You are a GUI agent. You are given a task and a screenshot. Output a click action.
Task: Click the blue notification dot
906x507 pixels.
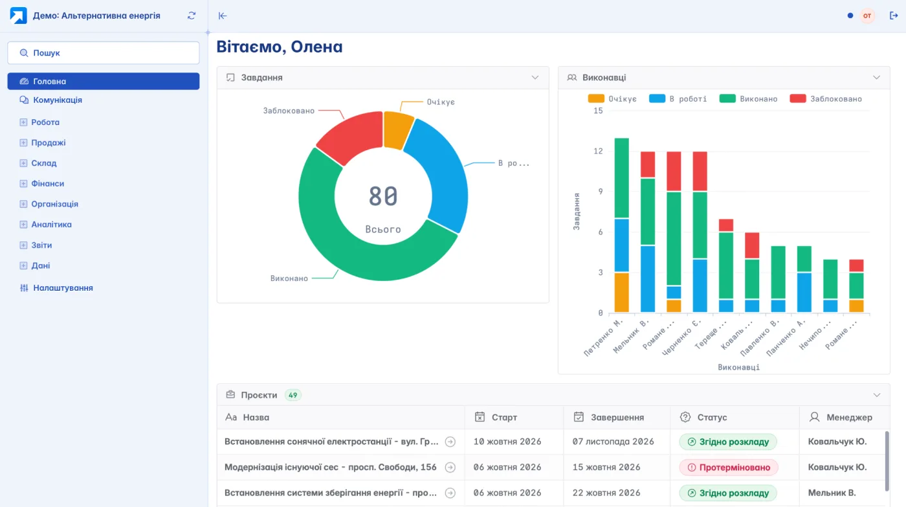coord(850,16)
